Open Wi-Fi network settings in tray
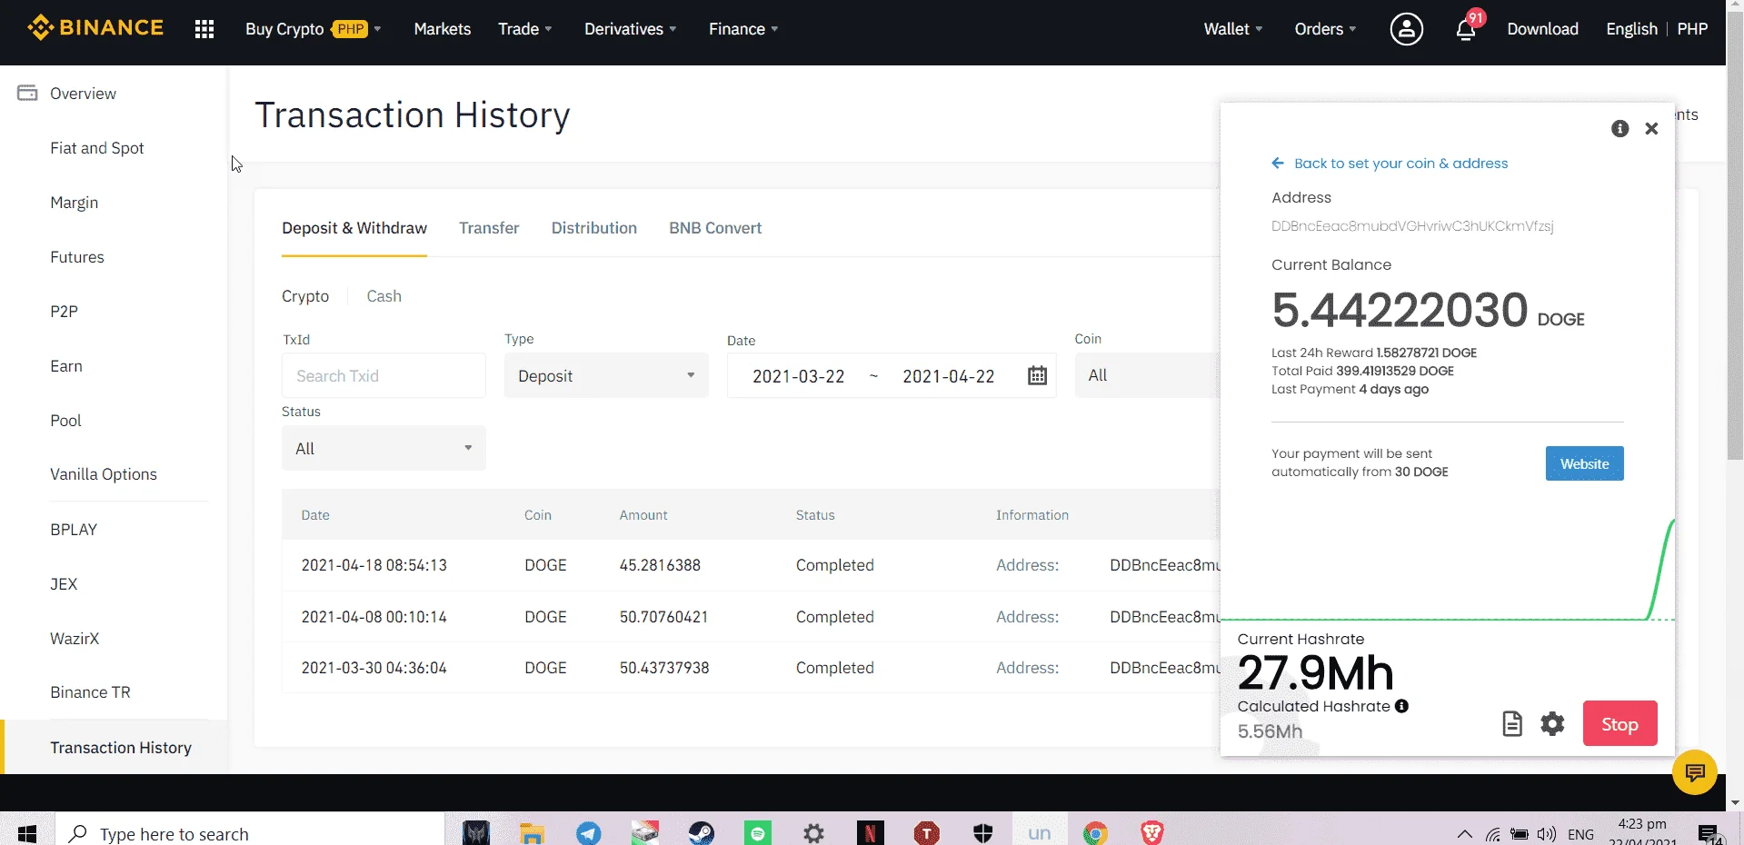The width and height of the screenshot is (1744, 845). (x=1492, y=834)
